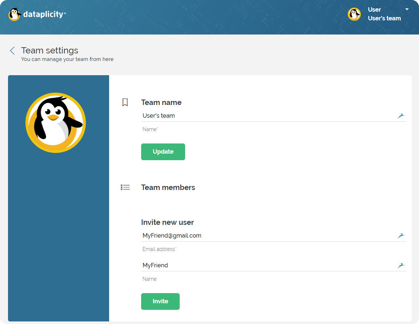This screenshot has width=419, height=324.
Task: Click "You can manage your team from here" text
Action: (x=67, y=59)
